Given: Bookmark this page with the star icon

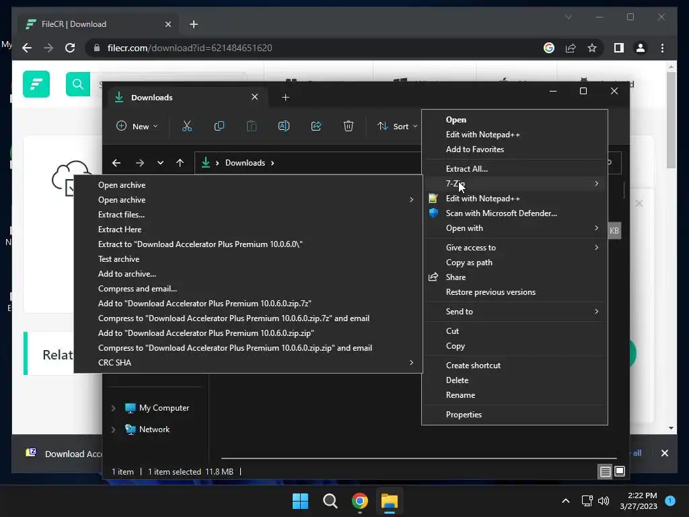Looking at the screenshot, I should pyautogui.click(x=592, y=48).
